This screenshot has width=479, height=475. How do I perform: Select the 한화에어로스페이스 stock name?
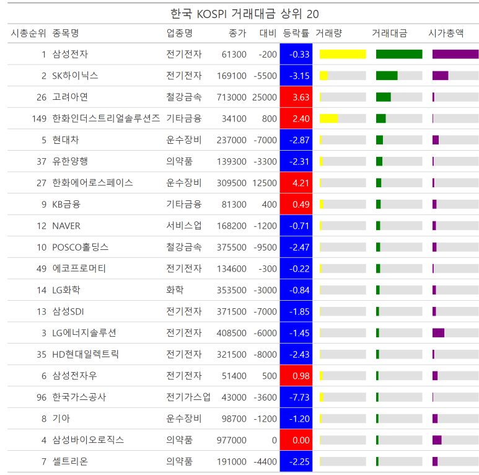(x=92, y=183)
